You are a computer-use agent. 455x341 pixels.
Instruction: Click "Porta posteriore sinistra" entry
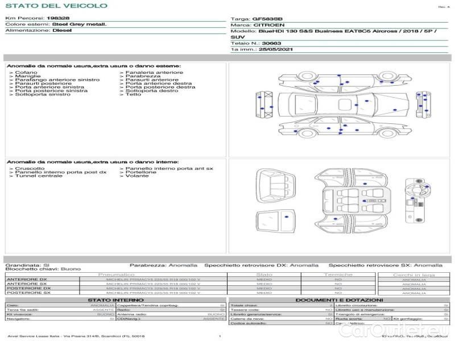(51, 91)
